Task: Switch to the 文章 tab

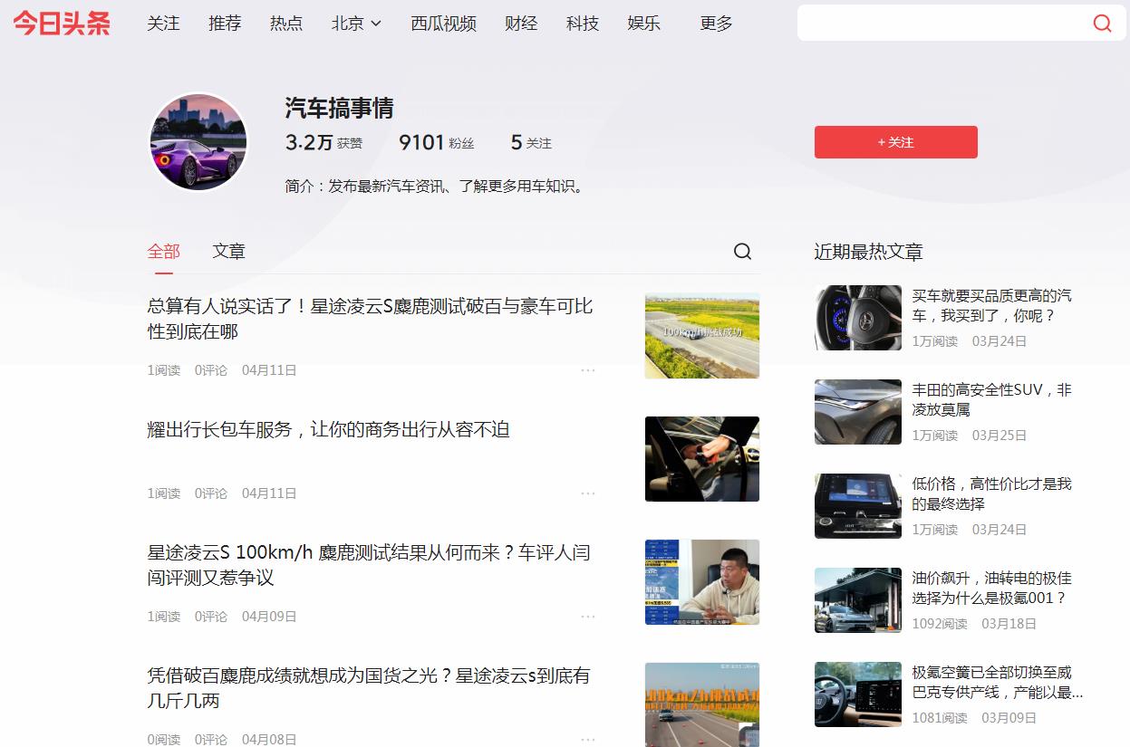Action: point(229,252)
